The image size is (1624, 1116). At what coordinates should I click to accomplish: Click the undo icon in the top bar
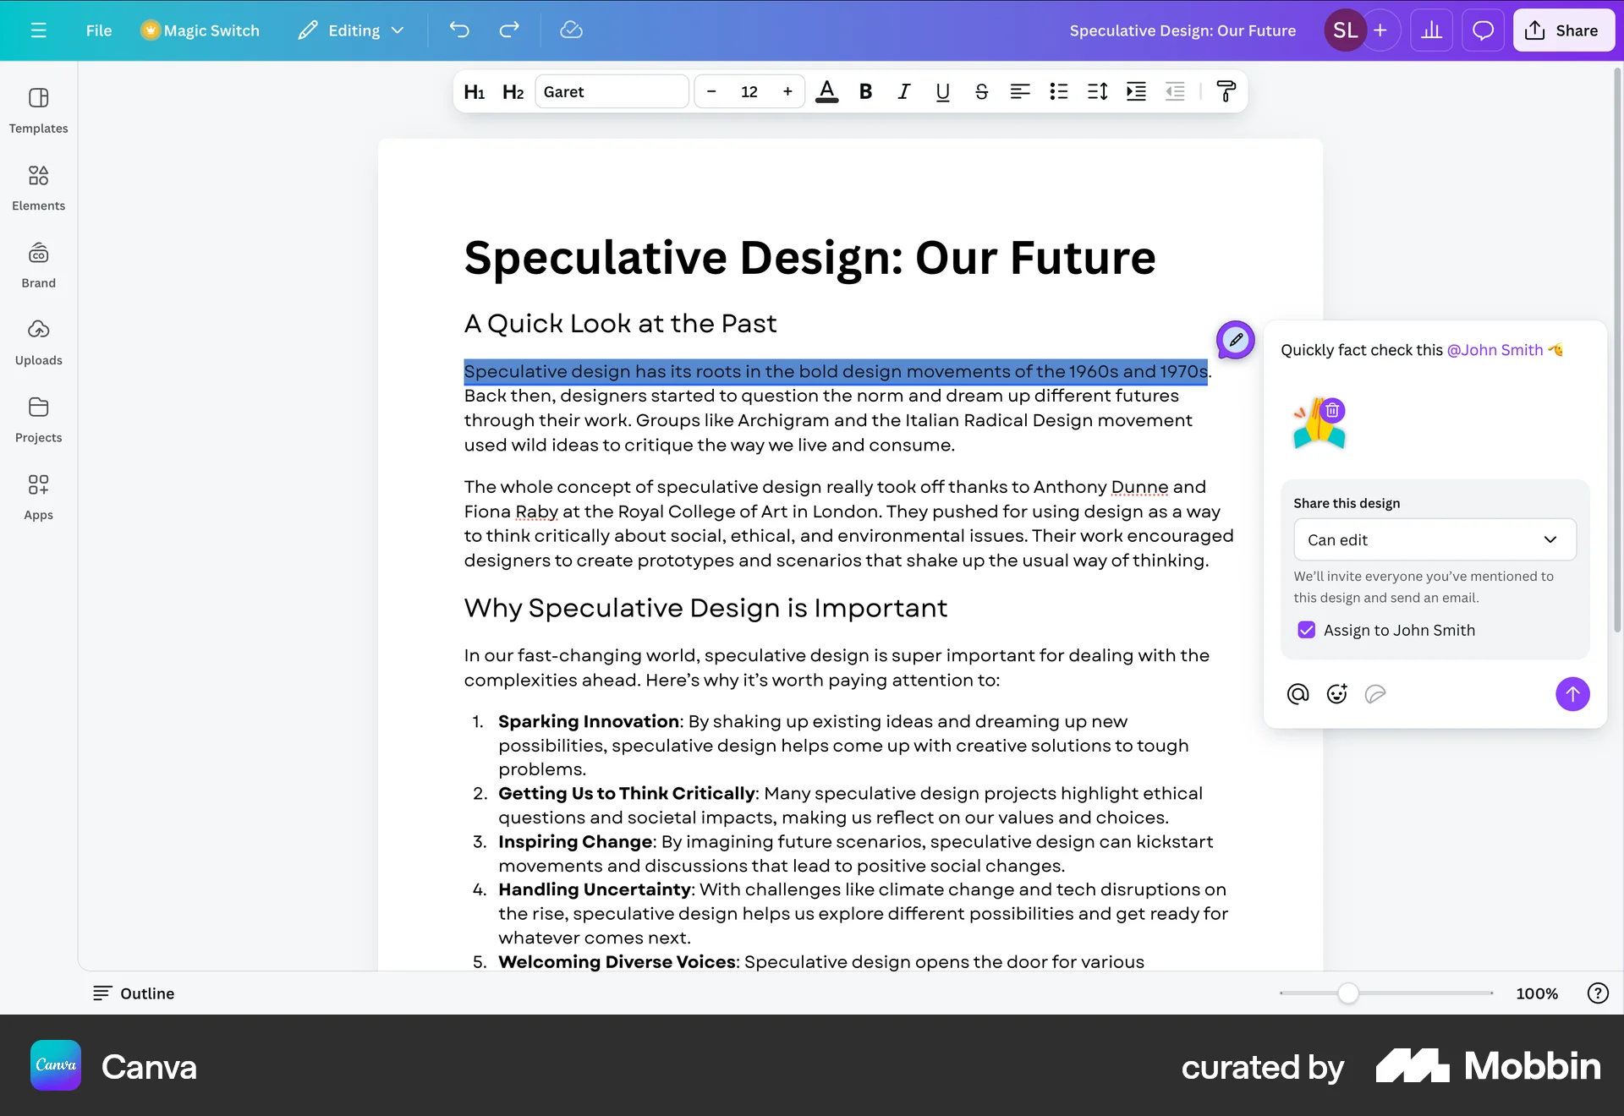460,30
